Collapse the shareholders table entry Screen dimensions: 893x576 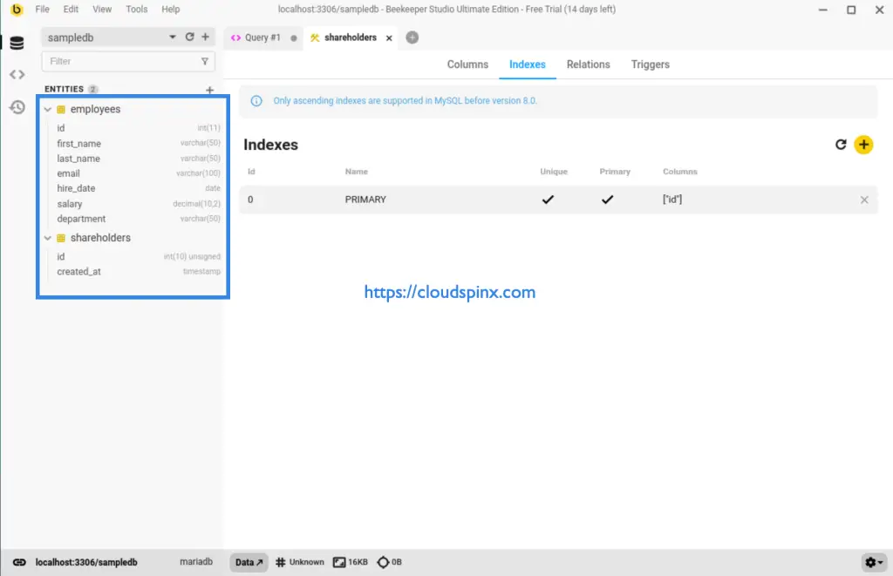tap(48, 237)
